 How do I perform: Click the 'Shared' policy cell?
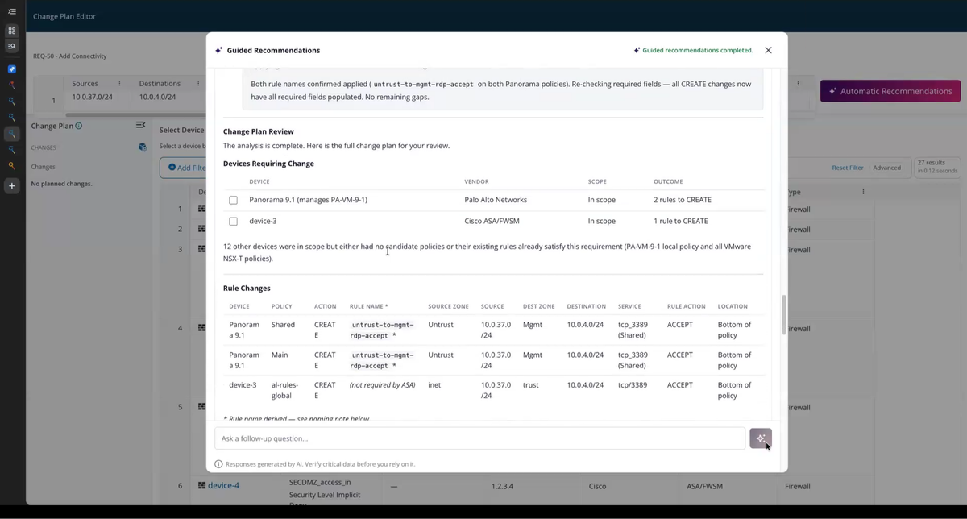(283, 325)
